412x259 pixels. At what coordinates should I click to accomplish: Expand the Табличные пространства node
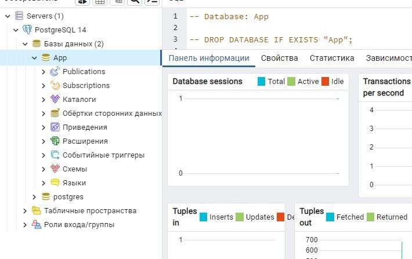pos(25,211)
